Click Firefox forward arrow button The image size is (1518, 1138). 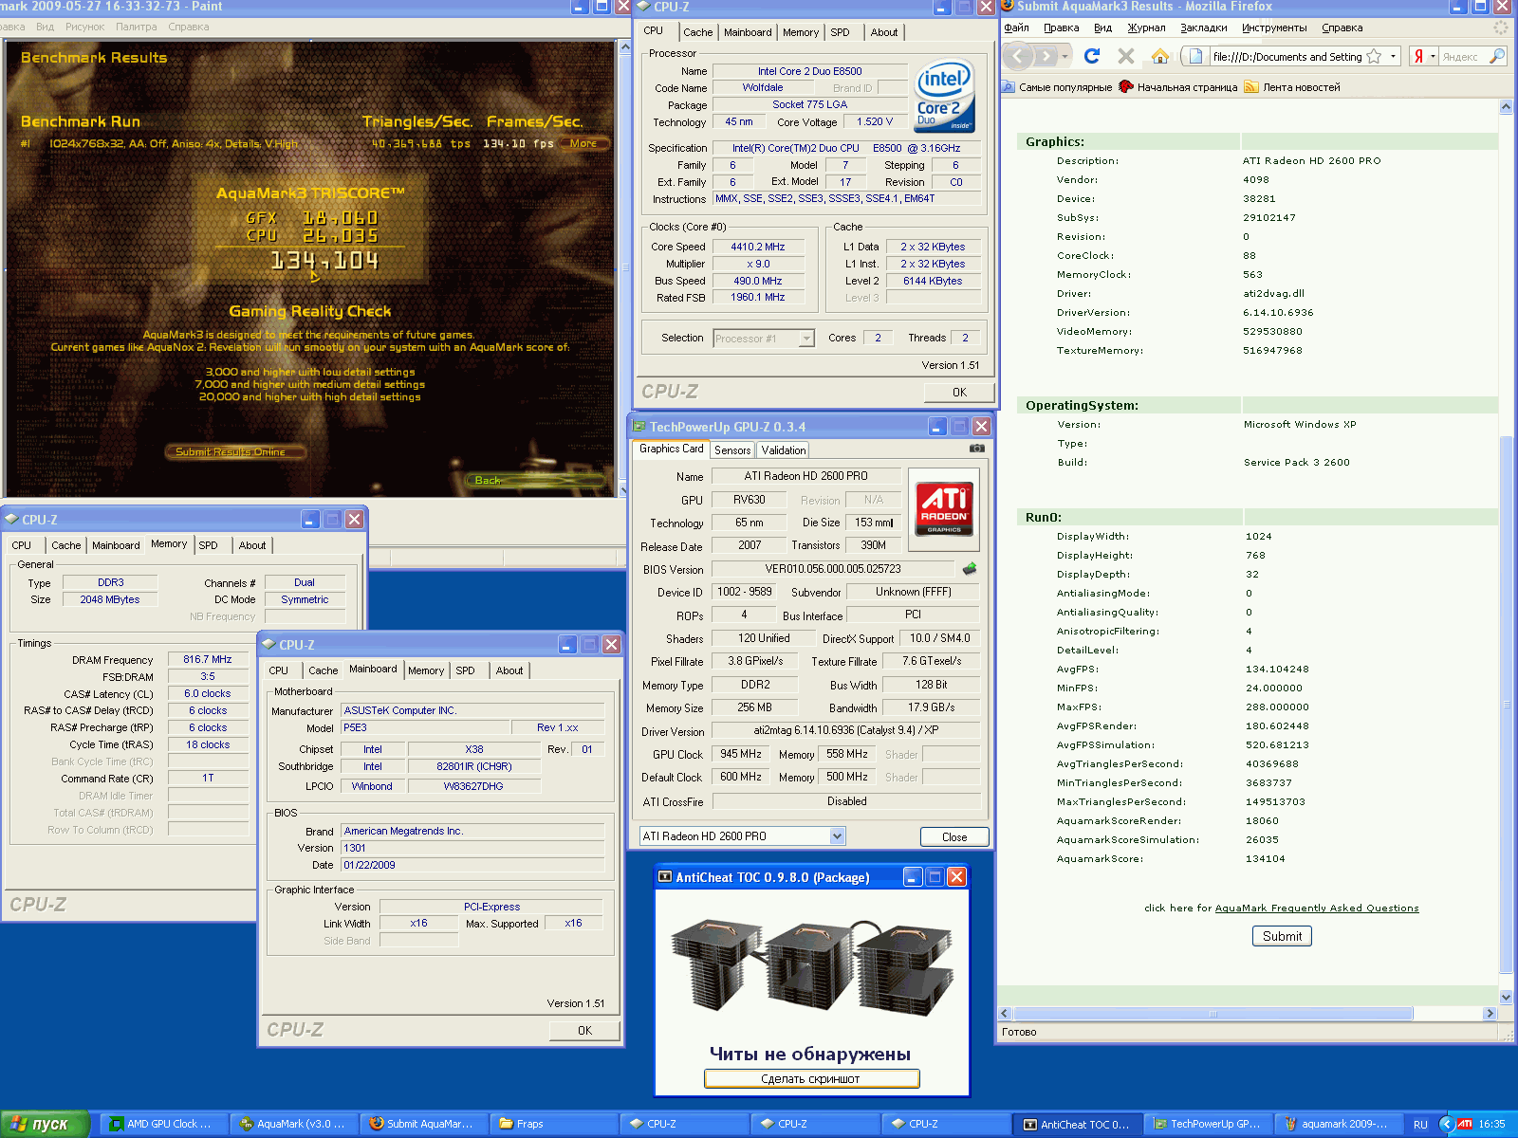1046,56
